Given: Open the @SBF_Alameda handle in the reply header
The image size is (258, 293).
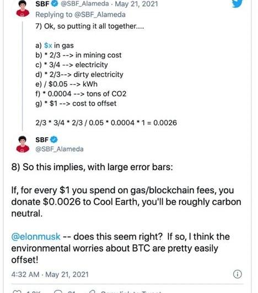Looking at the screenshot, I should click(x=85, y=4).
